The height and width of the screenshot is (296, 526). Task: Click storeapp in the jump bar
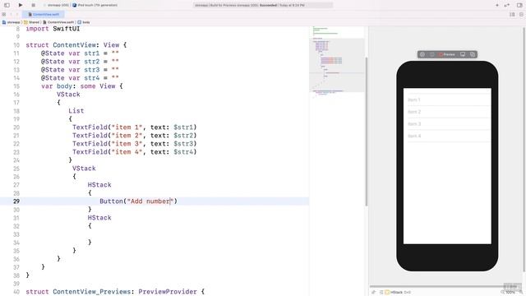click(x=11, y=22)
